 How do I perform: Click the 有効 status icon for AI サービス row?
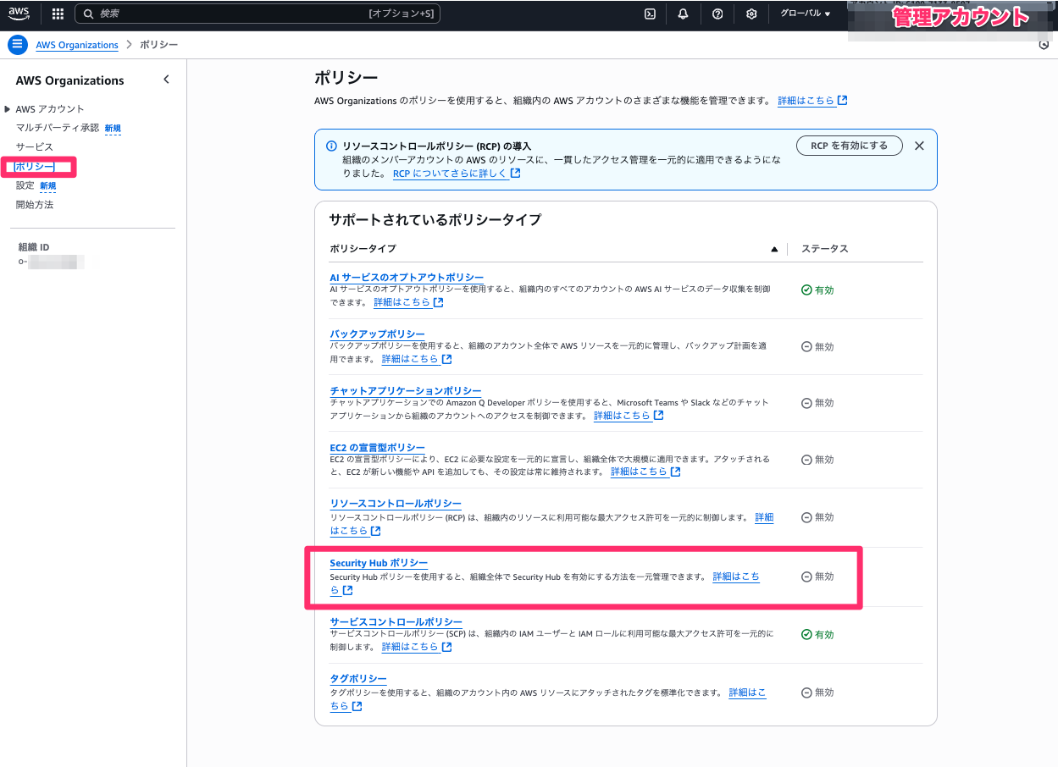(806, 290)
